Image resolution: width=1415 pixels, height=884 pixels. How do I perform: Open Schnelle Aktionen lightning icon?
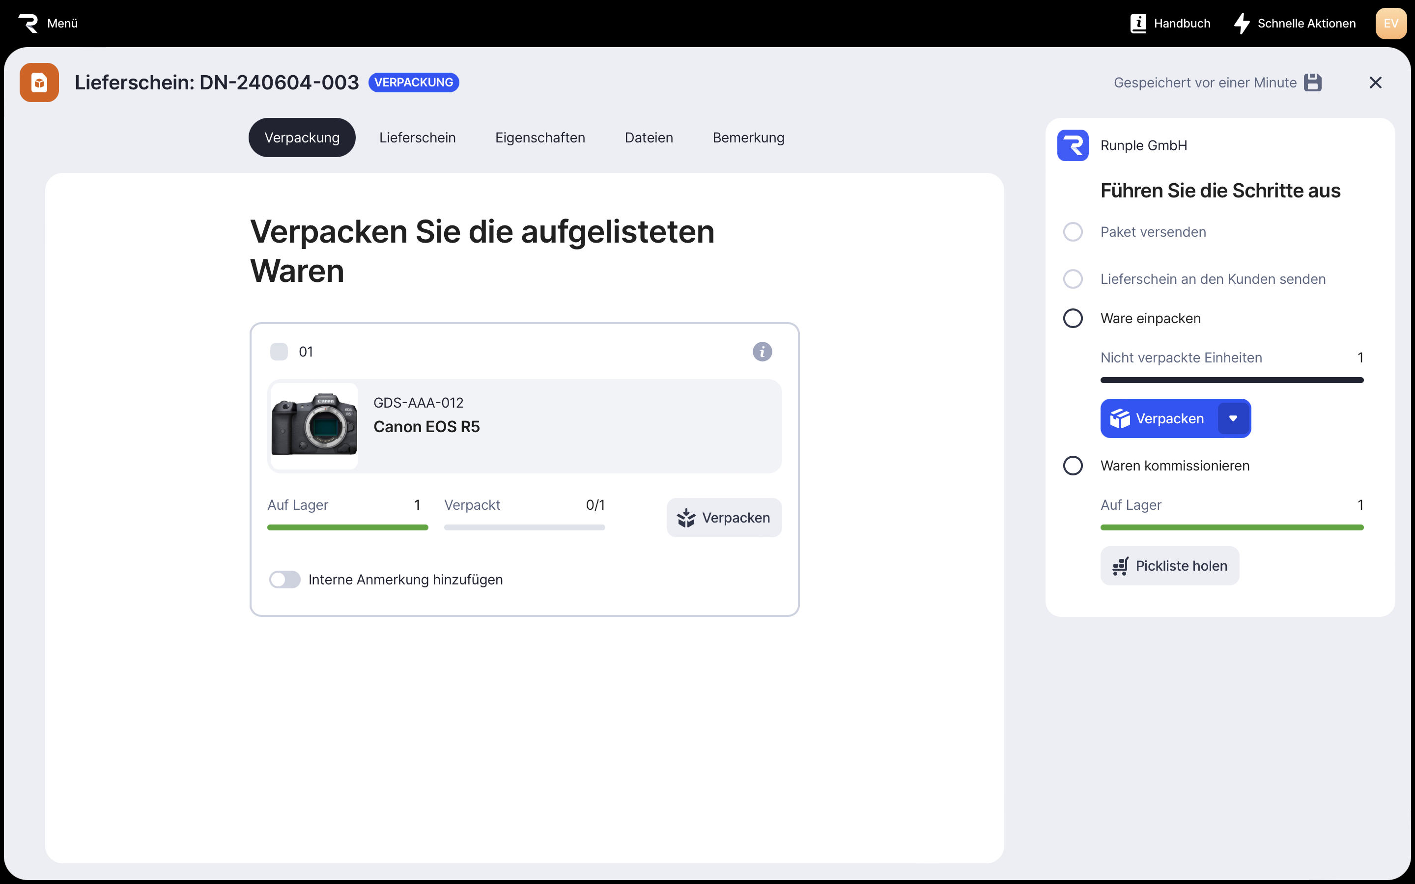(1242, 24)
